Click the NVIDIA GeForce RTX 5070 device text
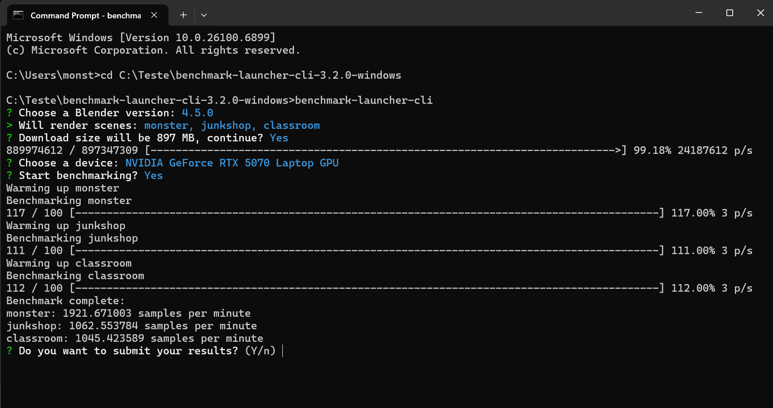The width and height of the screenshot is (773, 408). click(232, 163)
